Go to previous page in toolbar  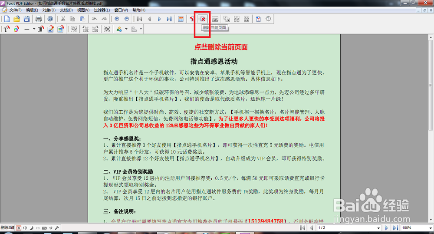coord(149,19)
